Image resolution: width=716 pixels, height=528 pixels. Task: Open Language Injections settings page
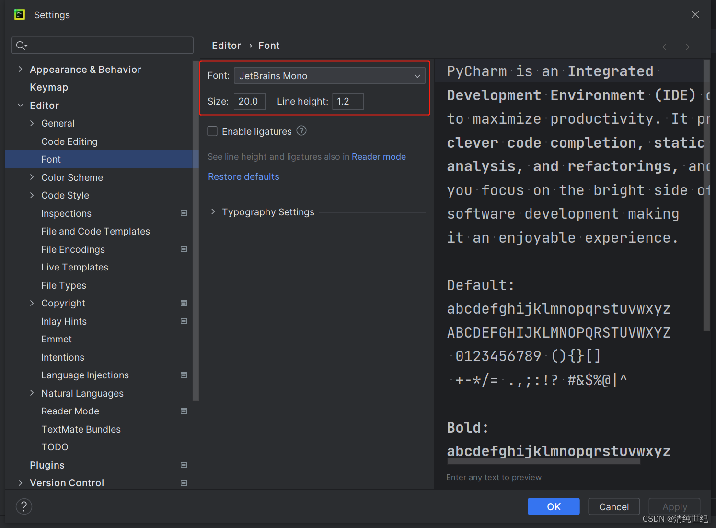[x=85, y=375]
